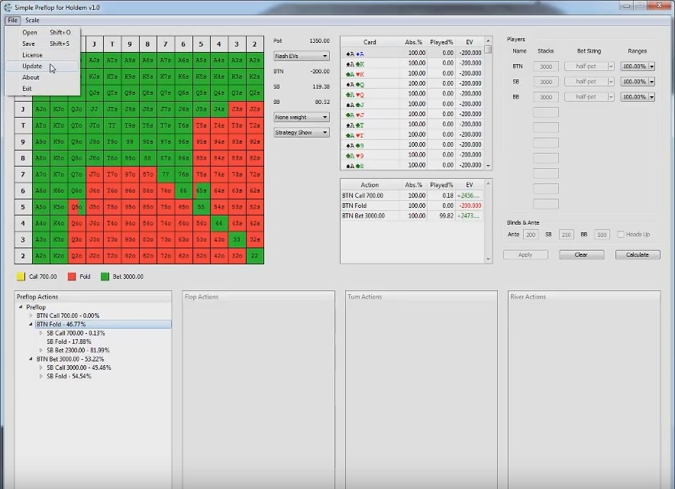
Task: Choose Save from the File menu
Action: 29,44
